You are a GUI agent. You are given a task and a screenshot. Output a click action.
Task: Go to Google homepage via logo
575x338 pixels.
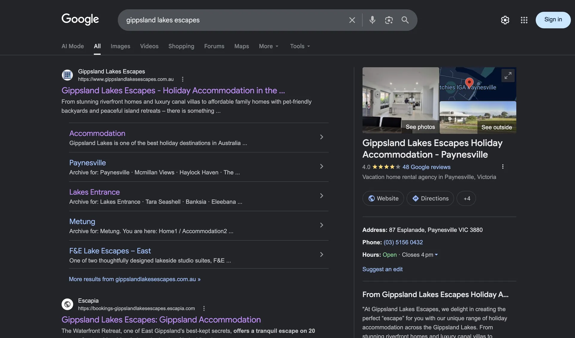80,19
